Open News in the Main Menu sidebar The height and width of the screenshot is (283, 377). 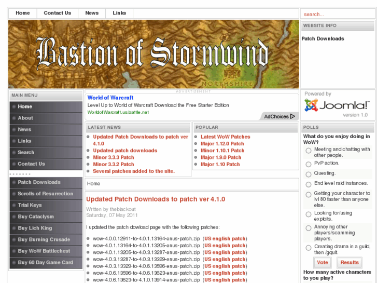[x=46, y=130]
